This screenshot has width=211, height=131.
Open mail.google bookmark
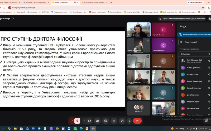(32, 12)
